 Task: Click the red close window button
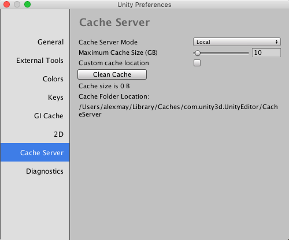coord(7,4)
